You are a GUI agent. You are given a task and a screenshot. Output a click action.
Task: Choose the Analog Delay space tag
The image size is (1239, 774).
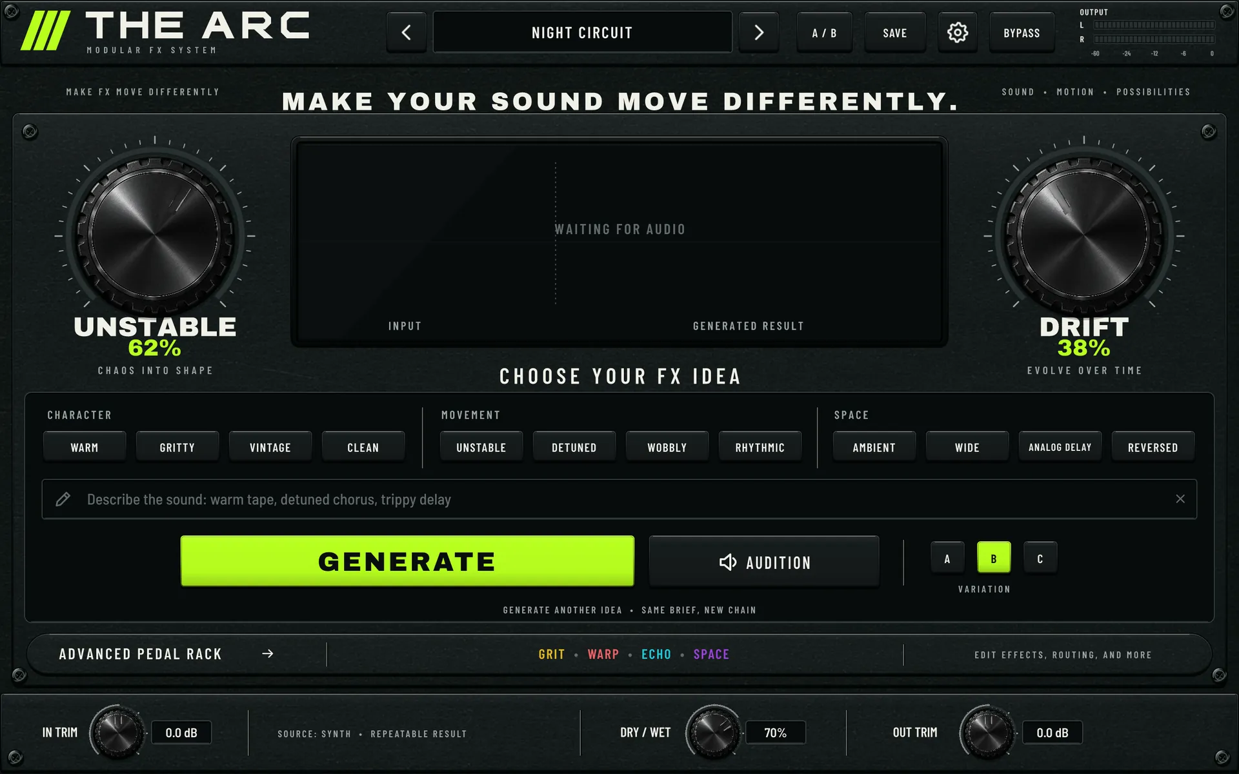tap(1060, 447)
